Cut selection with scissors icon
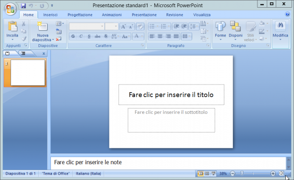This screenshot has height=180, width=294. pyautogui.click(x=24, y=24)
